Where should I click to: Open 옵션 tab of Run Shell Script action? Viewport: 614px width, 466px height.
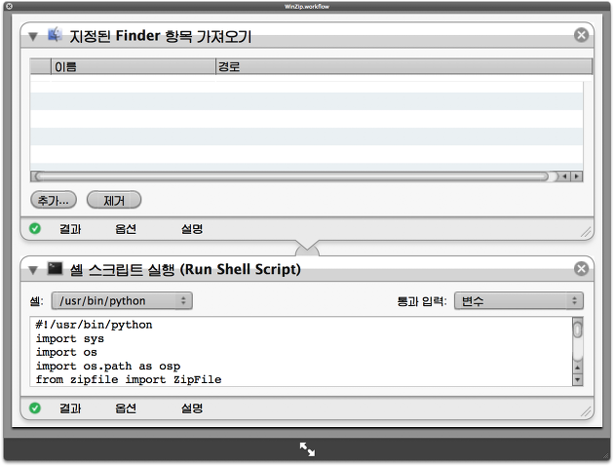click(x=126, y=408)
